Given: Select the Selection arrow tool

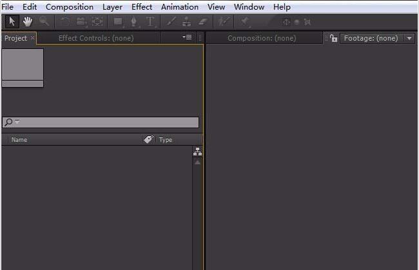Looking at the screenshot, I should tap(12, 22).
